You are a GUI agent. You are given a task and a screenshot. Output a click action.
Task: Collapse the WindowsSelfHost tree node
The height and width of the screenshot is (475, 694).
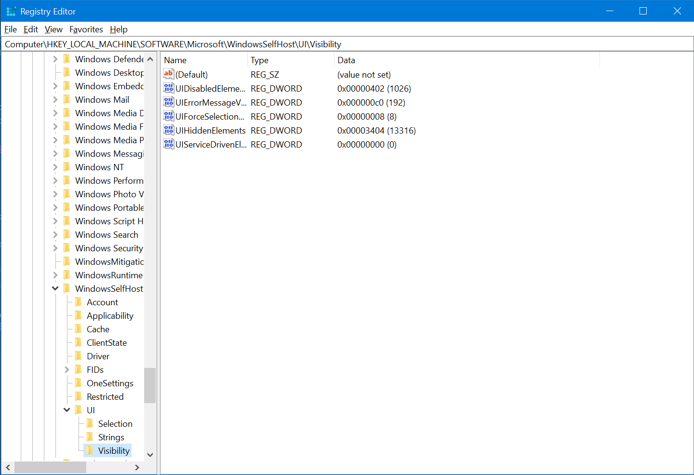coord(55,288)
